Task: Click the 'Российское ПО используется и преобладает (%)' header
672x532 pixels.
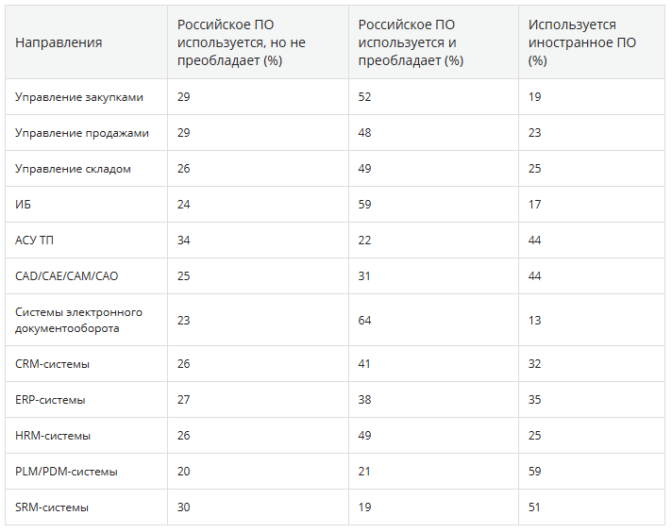Action: coord(412,42)
